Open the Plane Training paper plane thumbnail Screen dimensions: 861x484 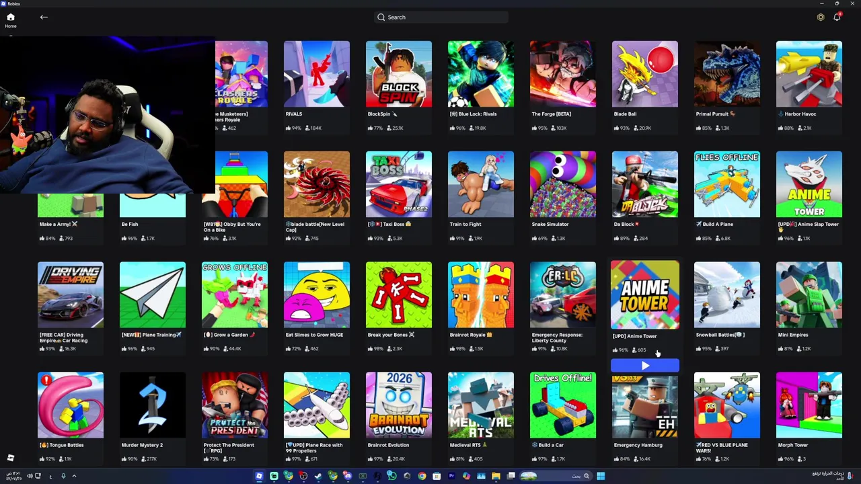[153, 294]
